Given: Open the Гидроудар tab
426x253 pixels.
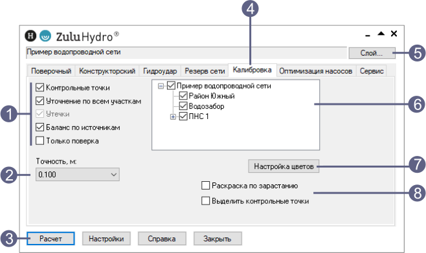Looking at the screenshot, I should click(160, 71).
